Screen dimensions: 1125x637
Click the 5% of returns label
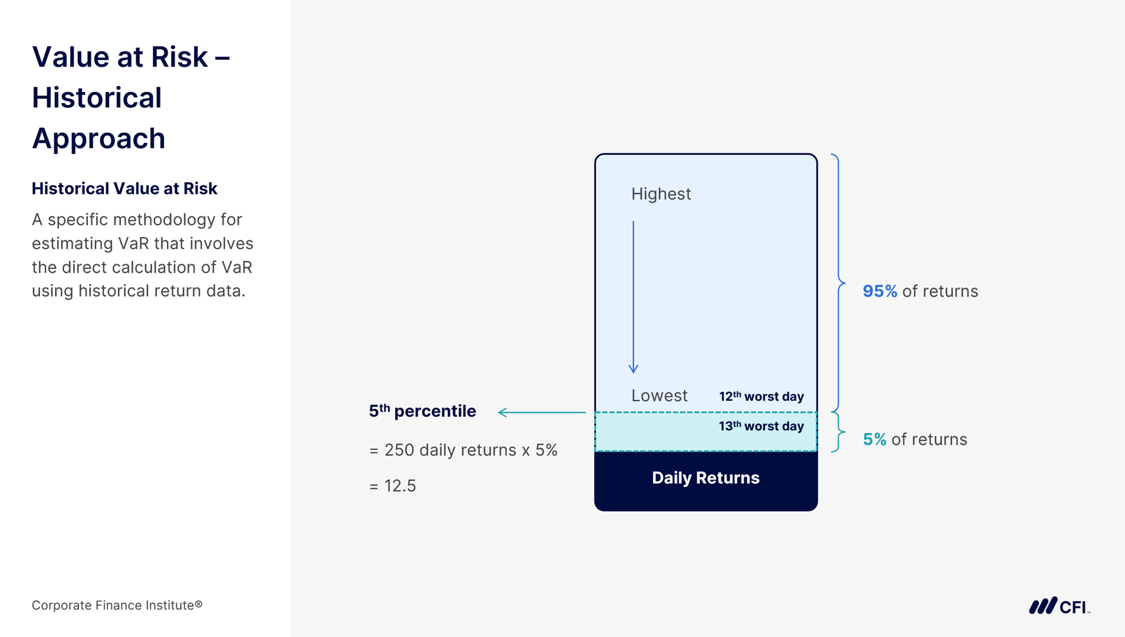(x=914, y=439)
